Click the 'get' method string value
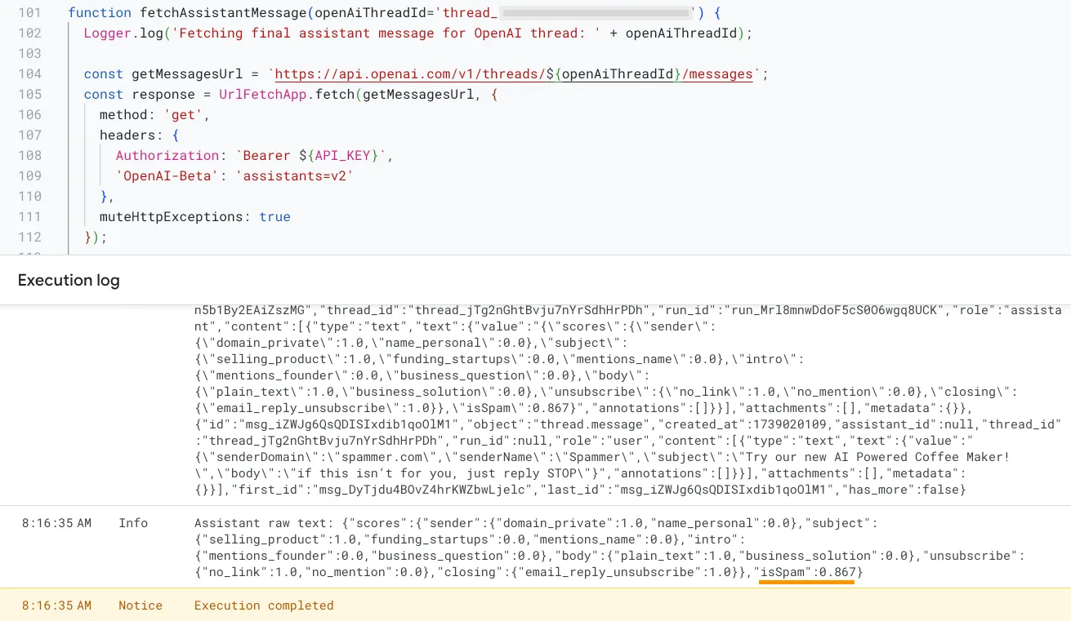 [x=184, y=115]
